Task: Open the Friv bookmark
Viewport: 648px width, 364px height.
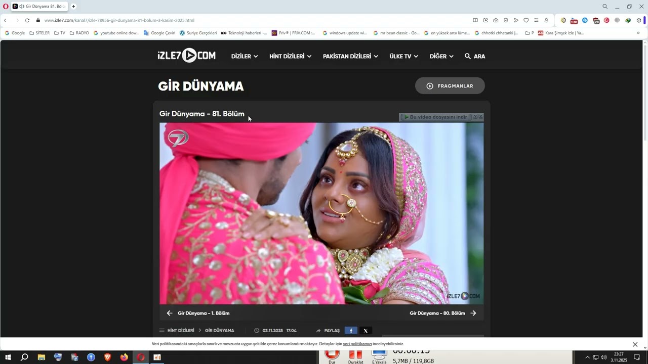Action: 294,33
